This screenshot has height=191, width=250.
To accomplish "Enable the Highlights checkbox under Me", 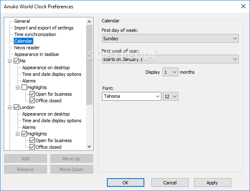I will point(24,87).
